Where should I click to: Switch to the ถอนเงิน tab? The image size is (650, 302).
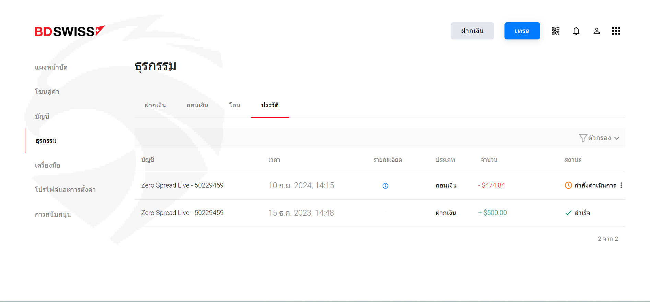click(197, 105)
